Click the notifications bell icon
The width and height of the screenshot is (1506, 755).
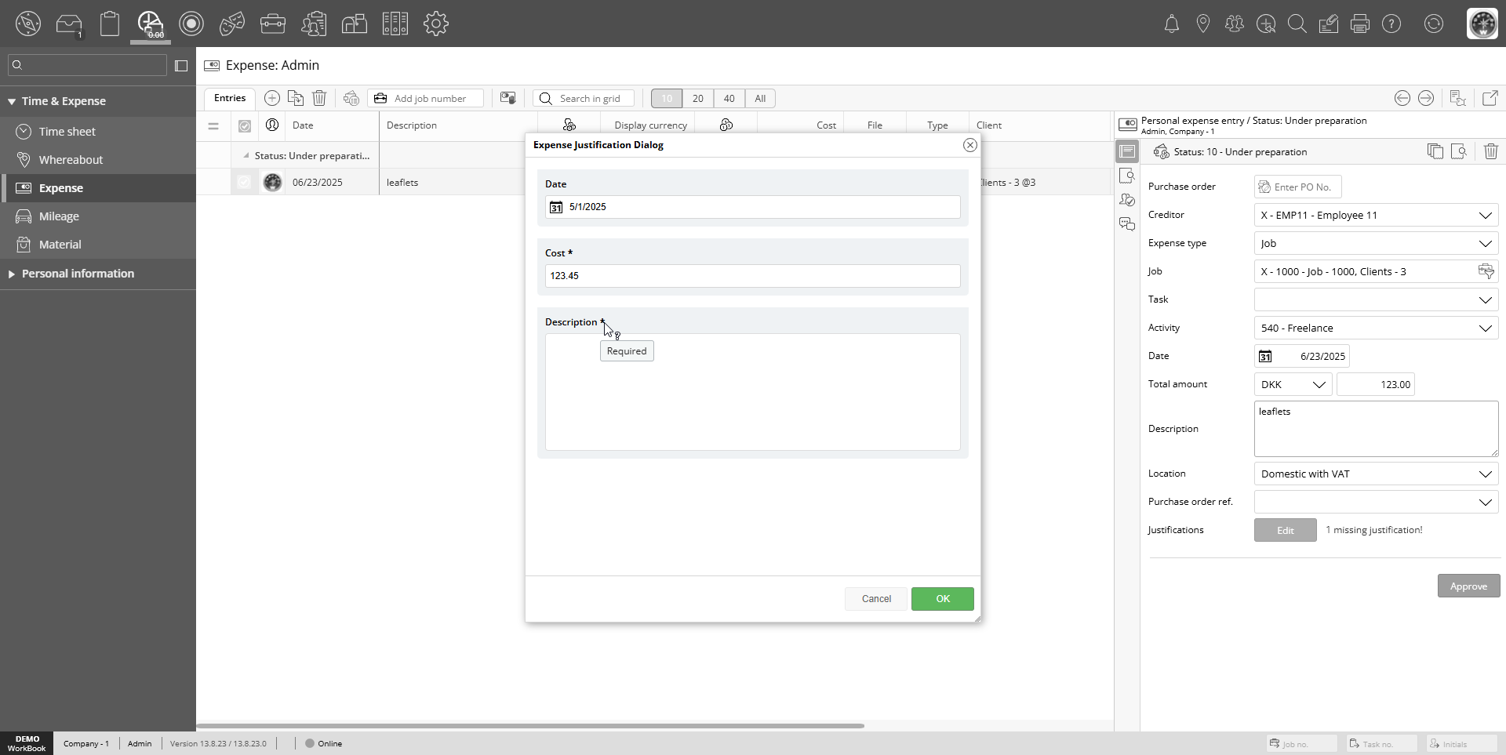(1171, 24)
